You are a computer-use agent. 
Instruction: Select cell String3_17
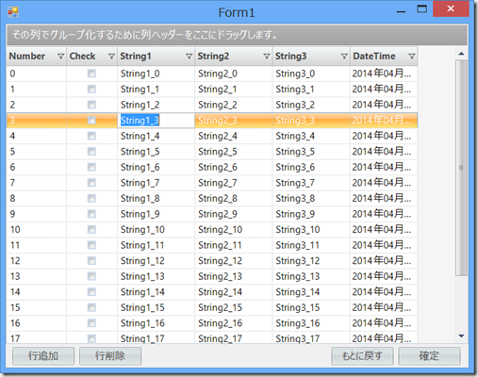311,337
